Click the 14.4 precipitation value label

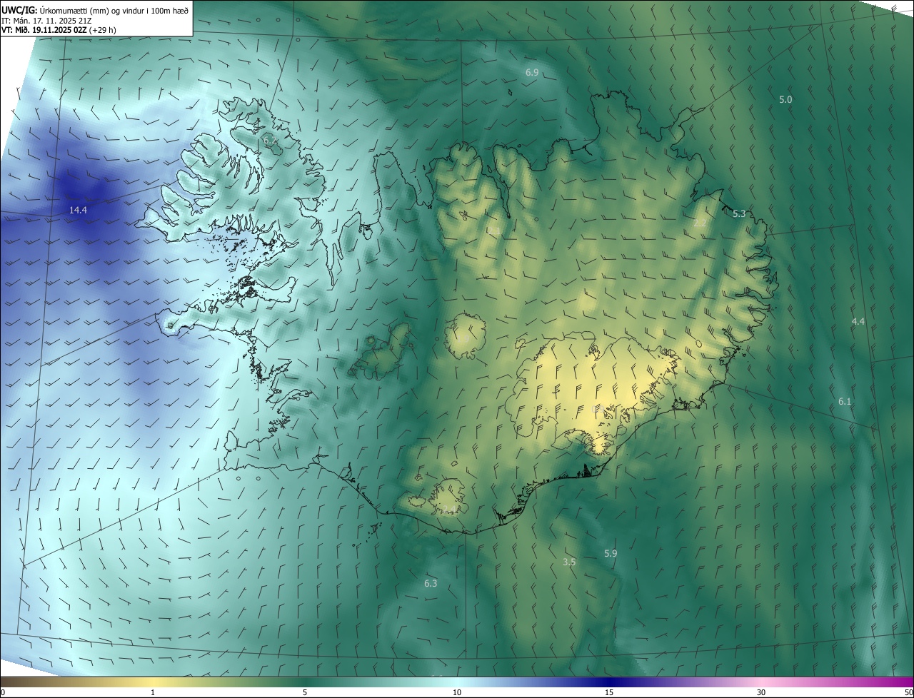tap(78, 211)
